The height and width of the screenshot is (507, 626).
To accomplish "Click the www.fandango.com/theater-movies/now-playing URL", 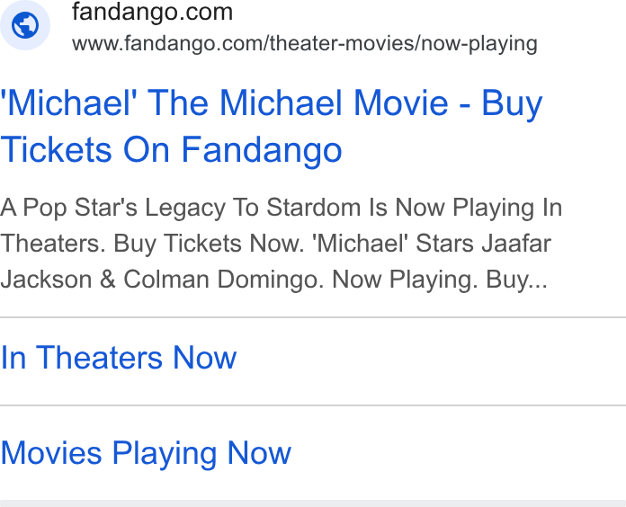I will (x=305, y=43).
